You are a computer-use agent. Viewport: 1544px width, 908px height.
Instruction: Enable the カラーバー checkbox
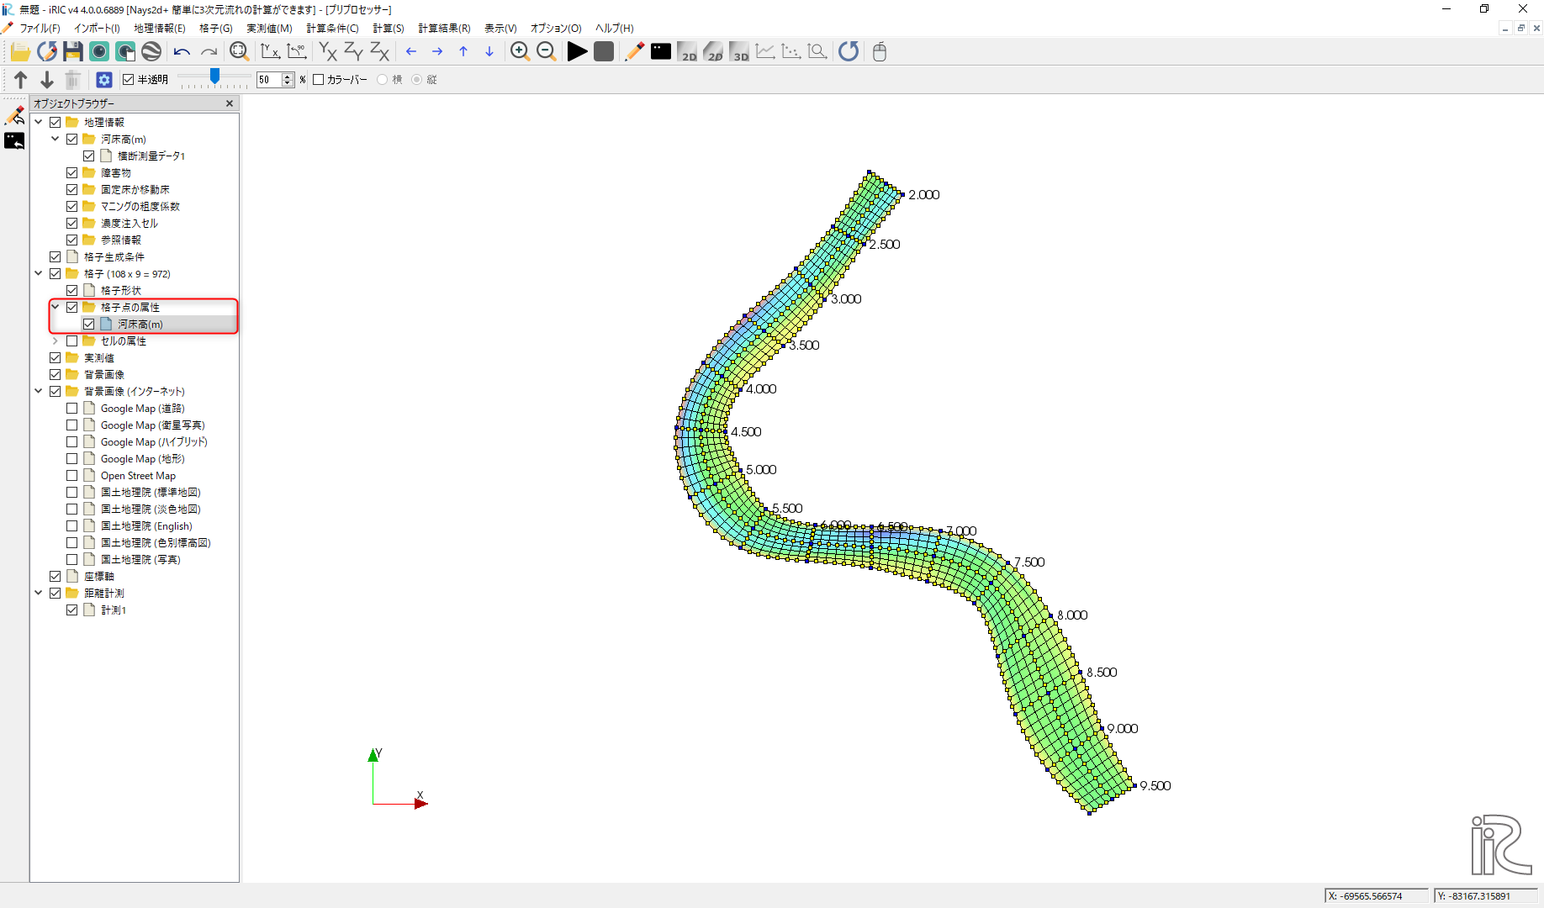[x=319, y=80]
